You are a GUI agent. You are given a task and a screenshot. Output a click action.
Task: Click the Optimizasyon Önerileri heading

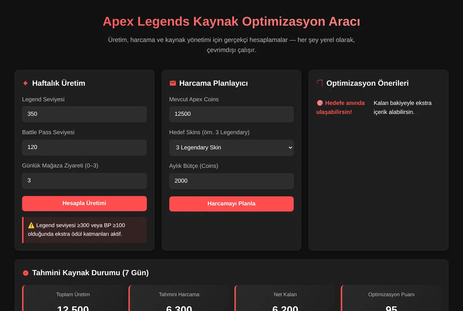[367, 83]
